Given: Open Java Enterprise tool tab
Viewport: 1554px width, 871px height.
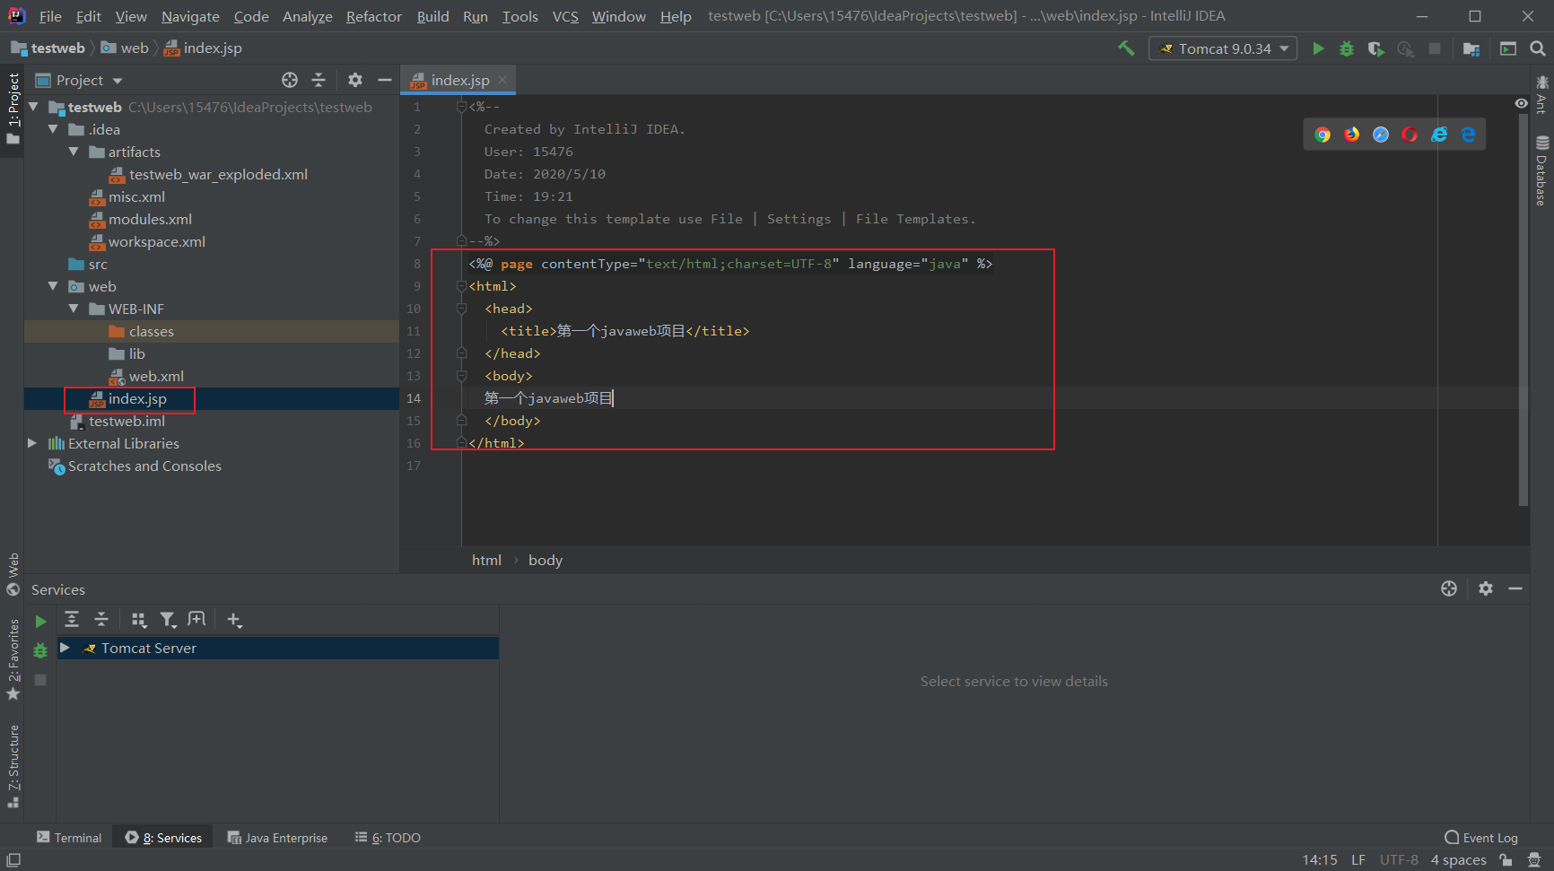Looking at the screenshot, I should pos(277,838).
